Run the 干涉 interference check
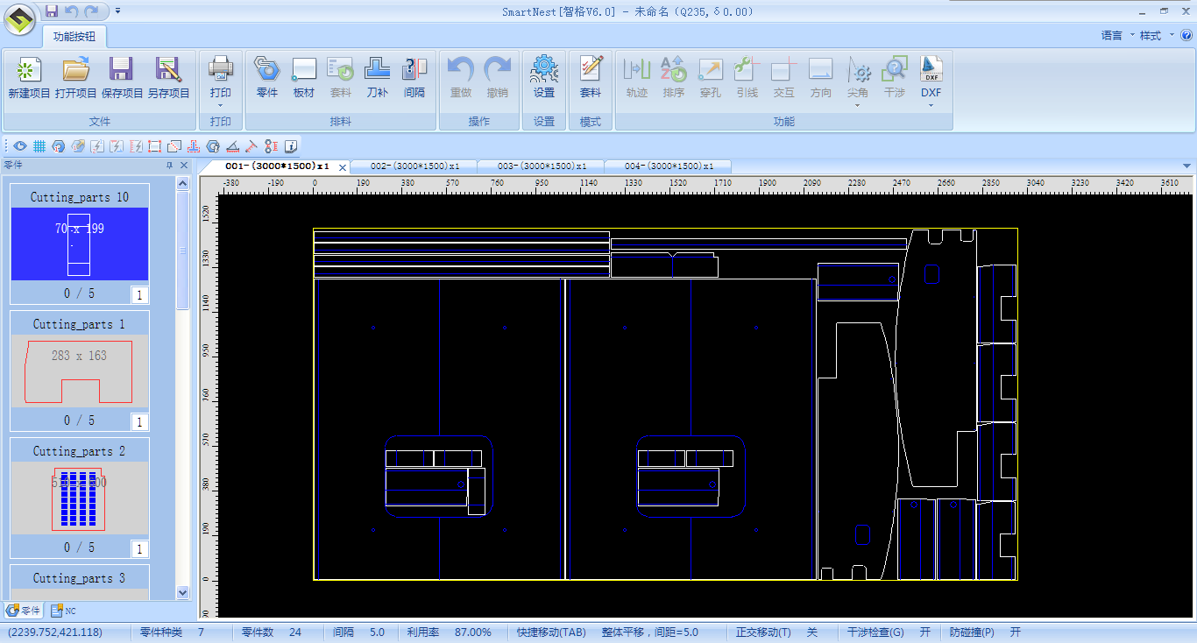 (x=894, y=78)
